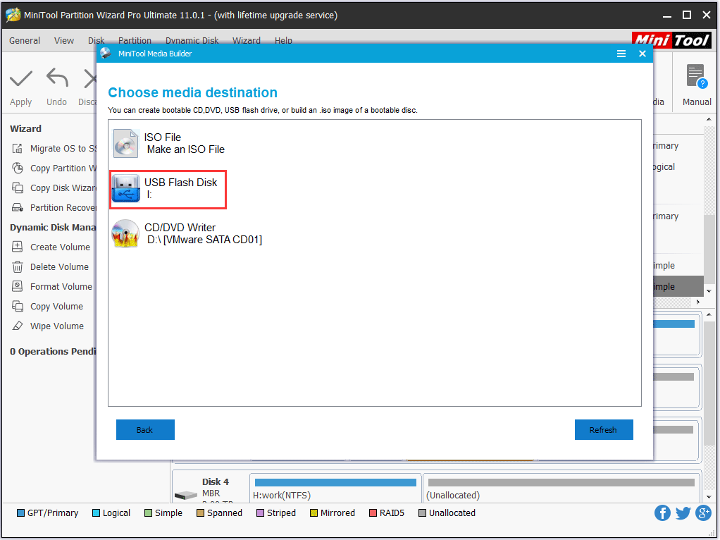Screen dimensions: 720x540
Task: Click the Facebook icon in the status bar
Action: [x=662, y=513]
